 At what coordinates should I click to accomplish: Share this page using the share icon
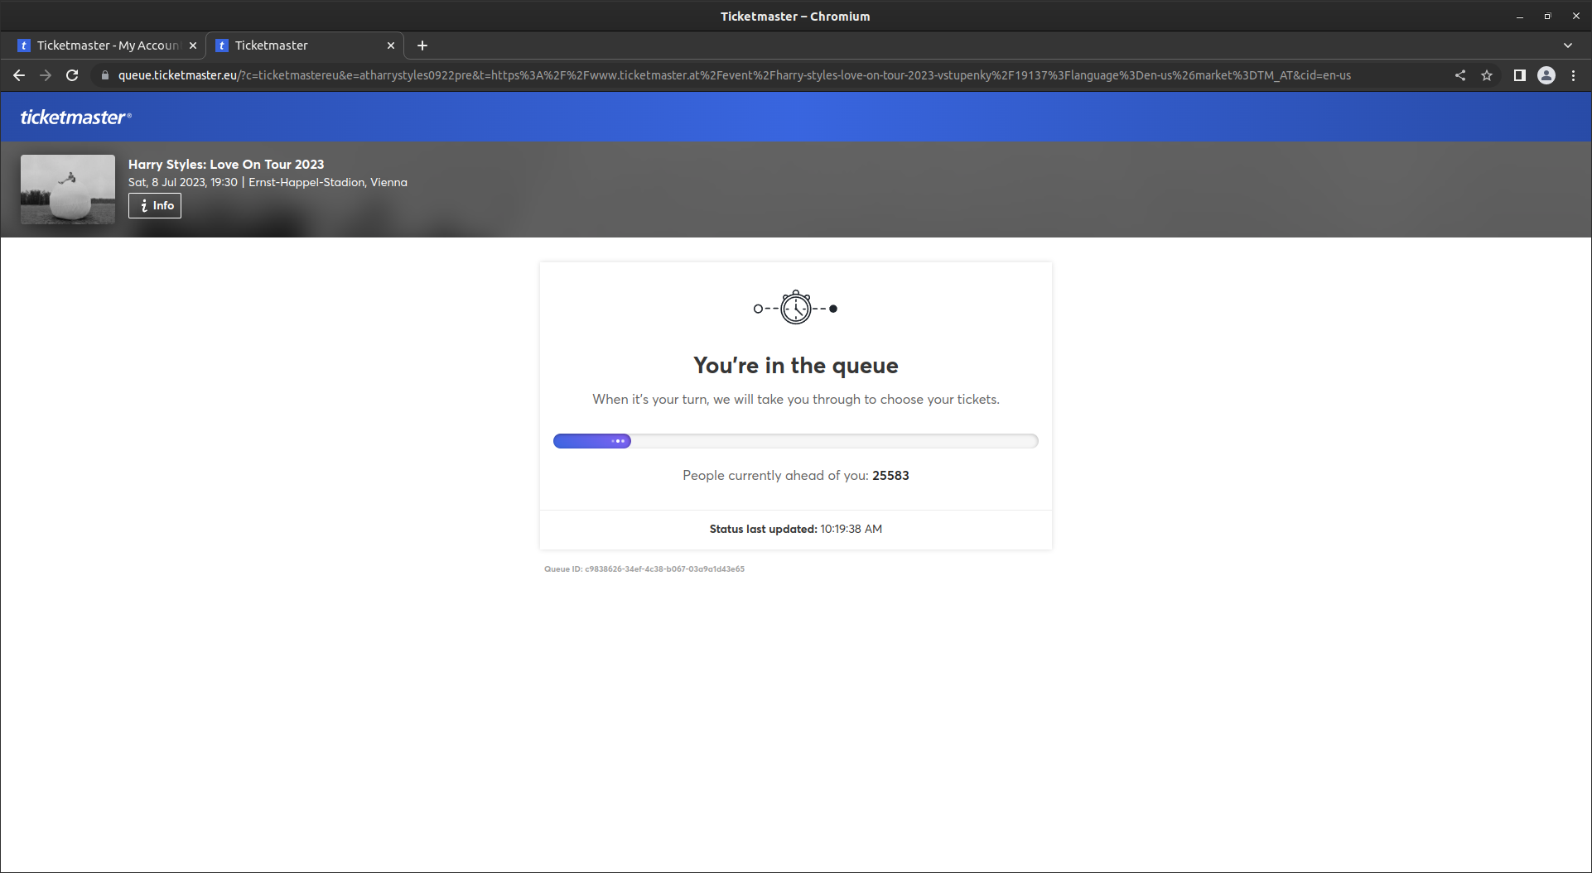click(1460, 75)
